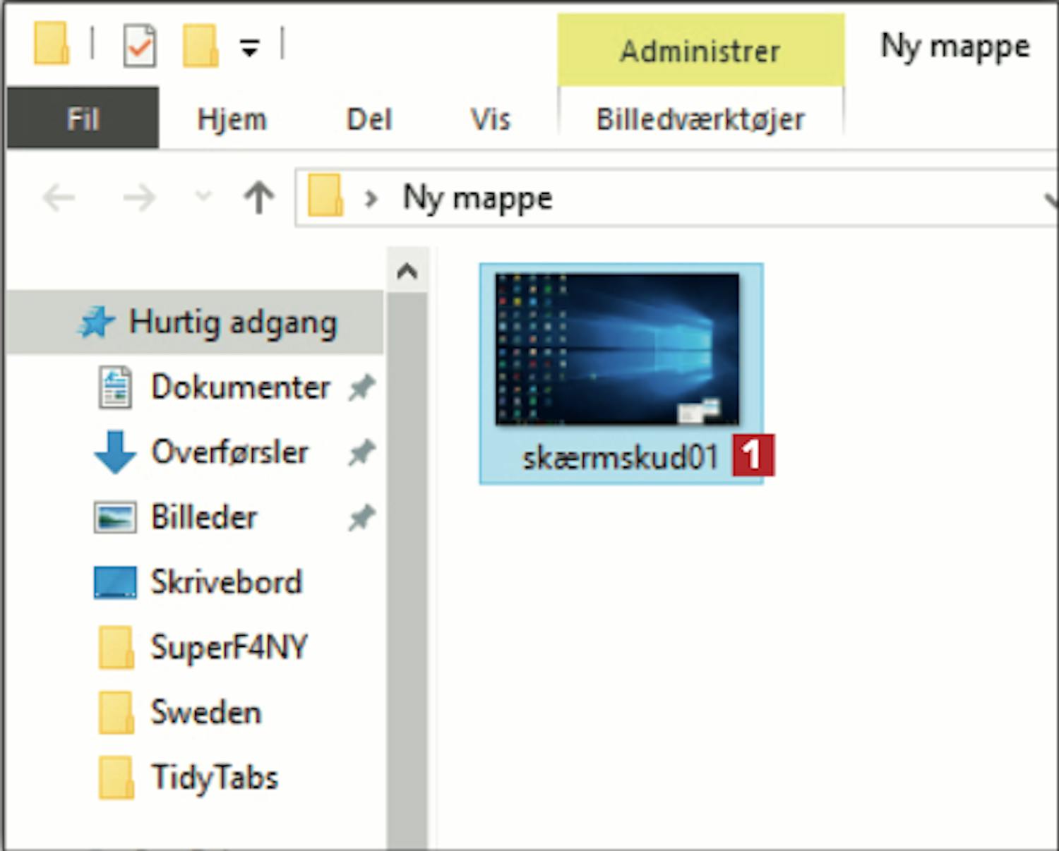Open the SuperF4NY folder in navigation pane

click(x=229, y=647)
